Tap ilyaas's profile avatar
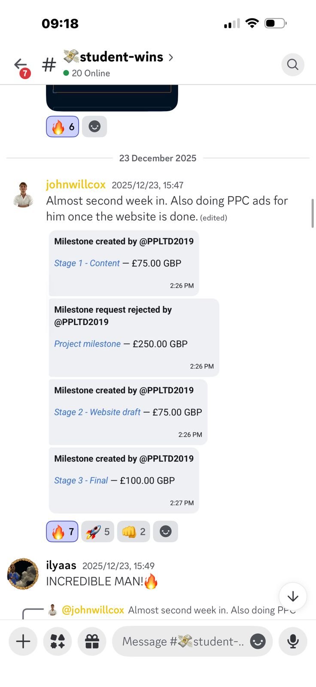 (x=23, y=574)
